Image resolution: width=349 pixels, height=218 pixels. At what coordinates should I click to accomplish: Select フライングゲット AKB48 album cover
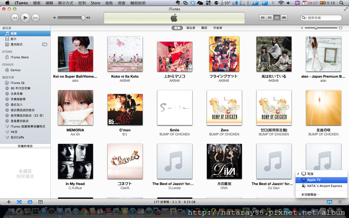[224, 54]
